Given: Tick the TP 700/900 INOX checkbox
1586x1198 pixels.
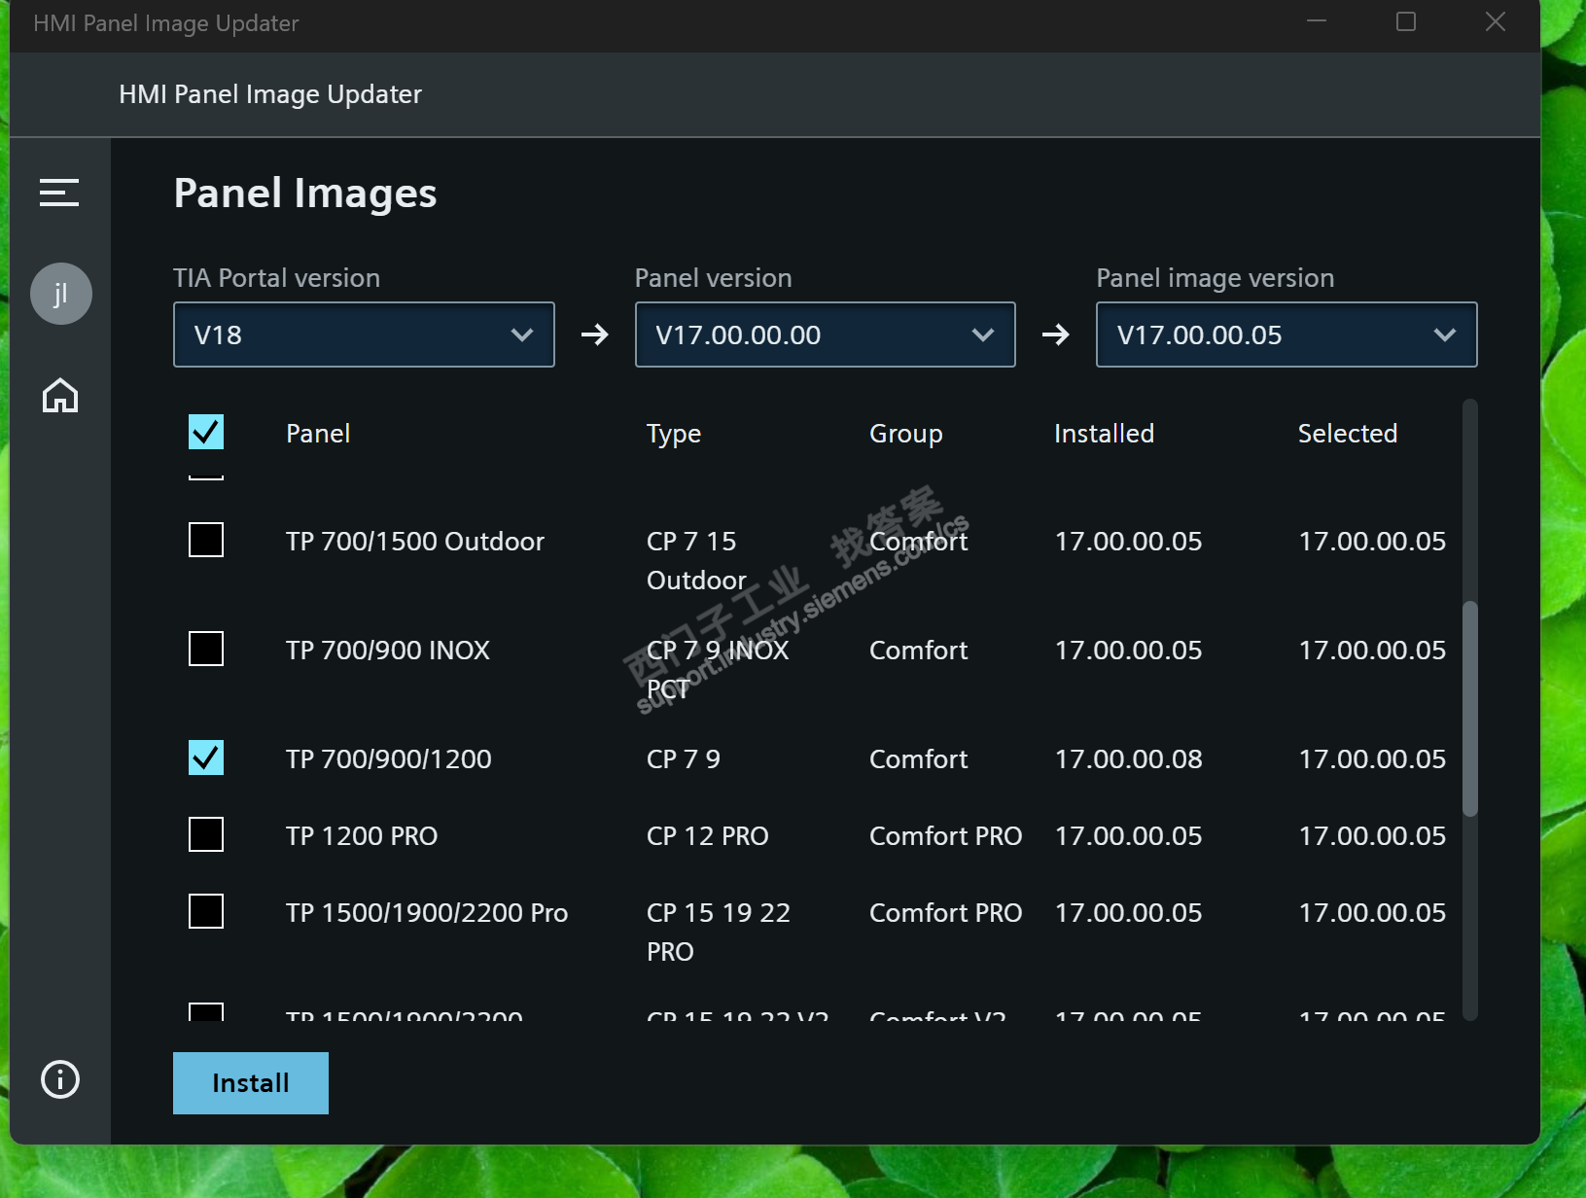Looking at the screenshot, I should tap(206, 649).
